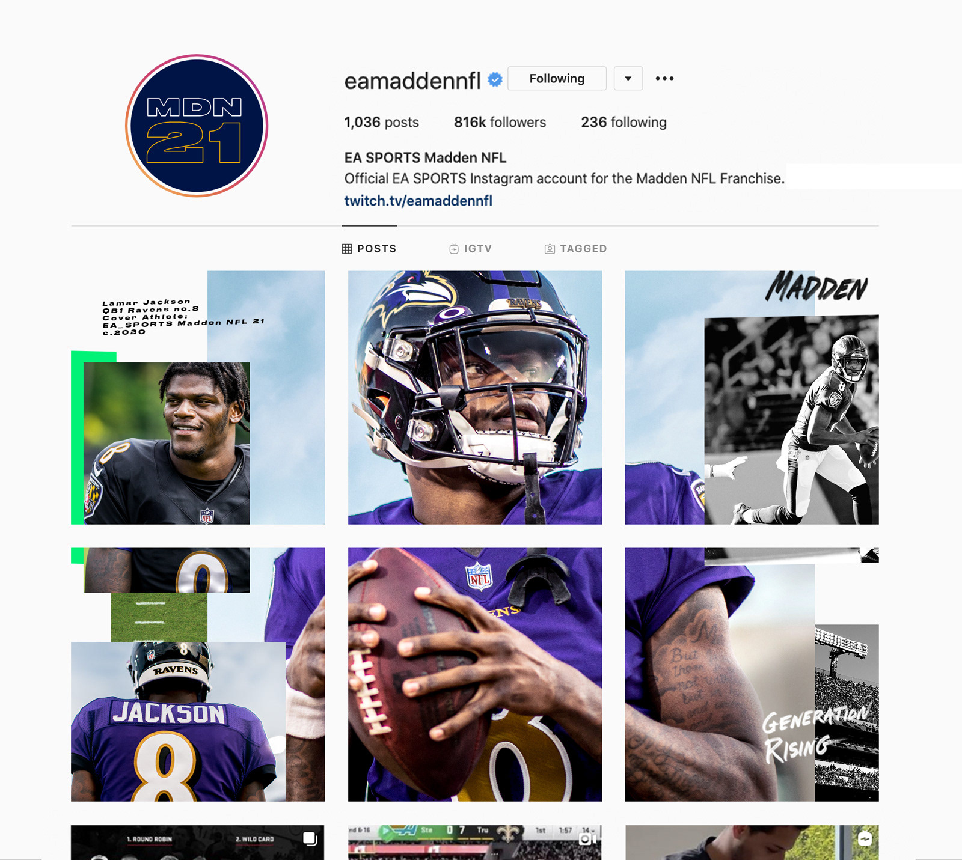
Task: Expand the suggested accounts dropdown arrow
Action: (x=628, y=78)
